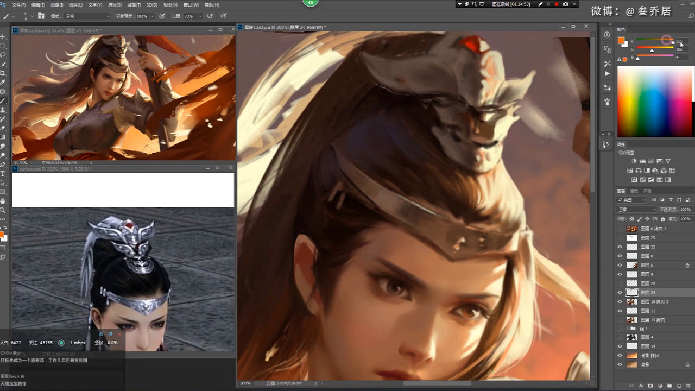The width and height of the screenshot is (695, 391).
Task: Enable airbrush build-up icon
Action: [210, 16]
